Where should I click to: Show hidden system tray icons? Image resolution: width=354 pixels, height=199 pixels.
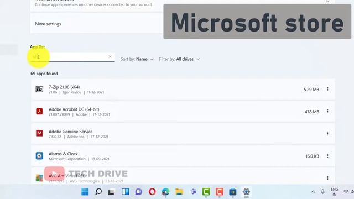point(313,192)
